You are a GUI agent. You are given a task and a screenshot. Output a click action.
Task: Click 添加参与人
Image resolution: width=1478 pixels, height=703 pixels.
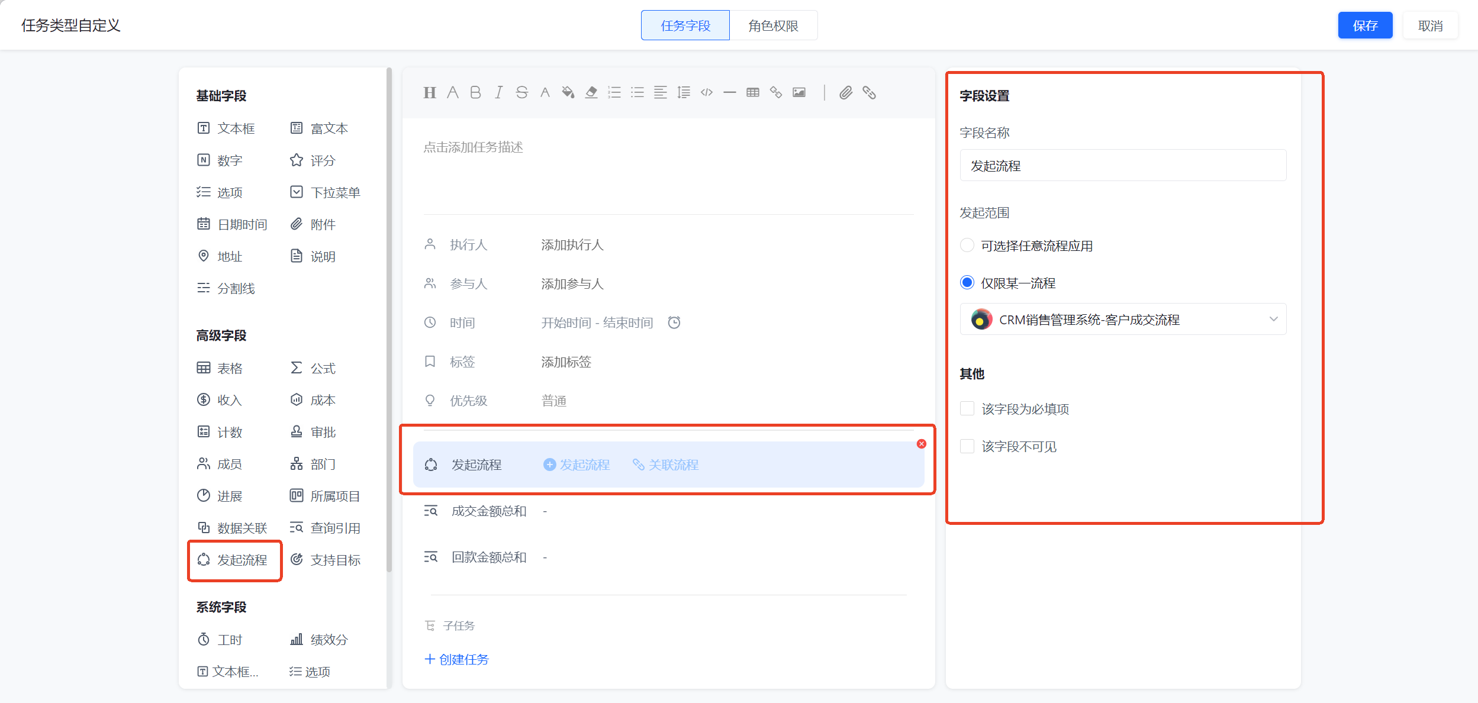(x=572, y=284)
